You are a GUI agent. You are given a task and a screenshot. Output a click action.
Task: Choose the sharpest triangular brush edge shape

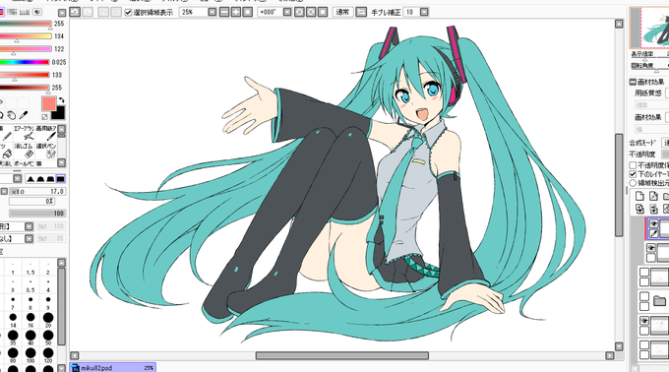coord(30,179)
